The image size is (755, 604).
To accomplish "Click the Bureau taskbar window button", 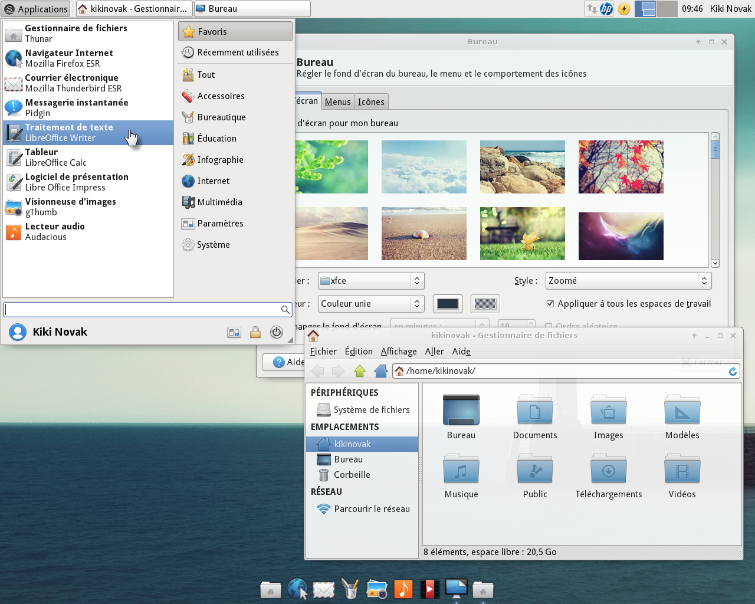I will coord(252,9).
